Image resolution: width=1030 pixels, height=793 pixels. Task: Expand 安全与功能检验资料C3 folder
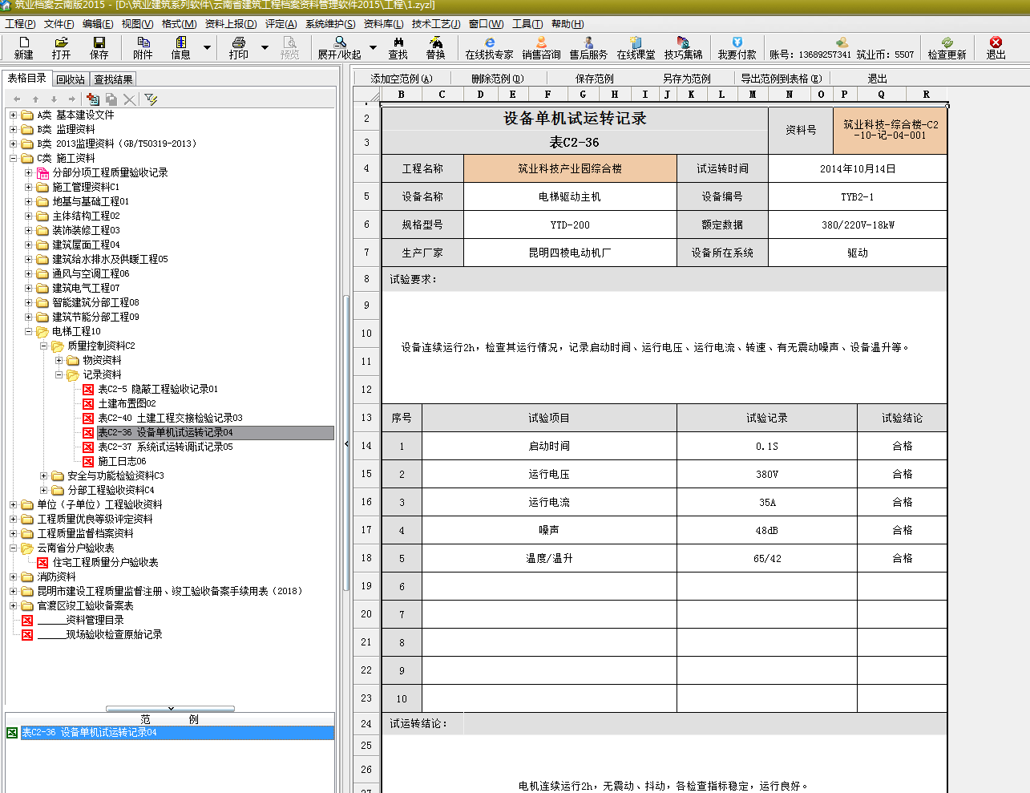point(43,475)
